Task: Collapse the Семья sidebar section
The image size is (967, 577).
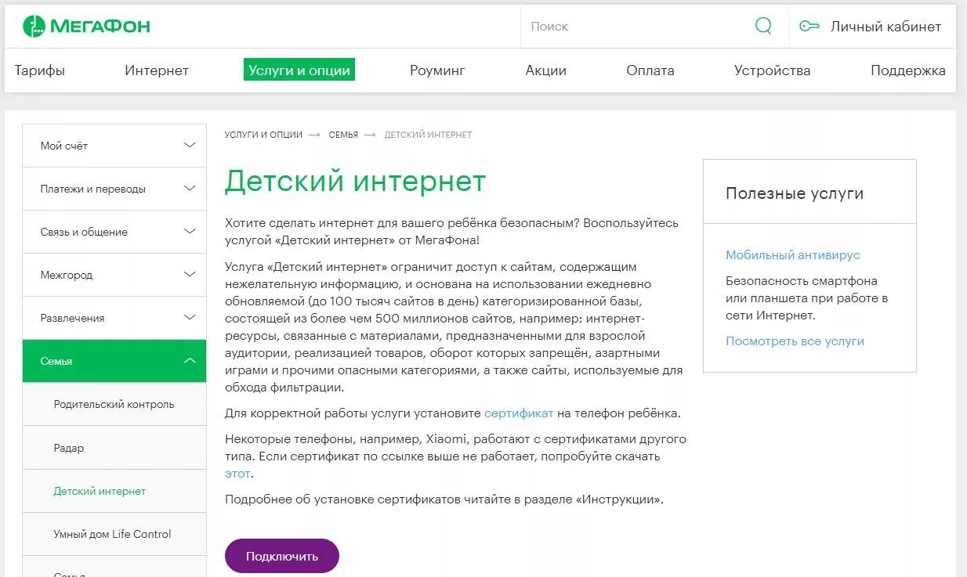Action: point(114,360)
